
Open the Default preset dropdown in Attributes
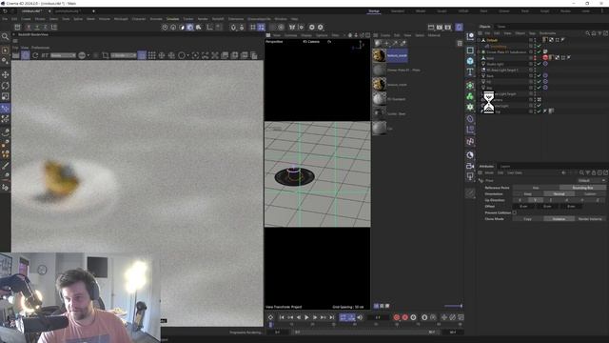pos(591,180)
